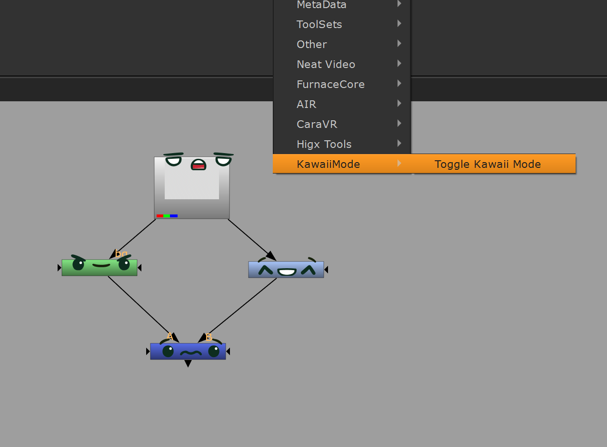Select the light blue smiling node

[286, 270]
